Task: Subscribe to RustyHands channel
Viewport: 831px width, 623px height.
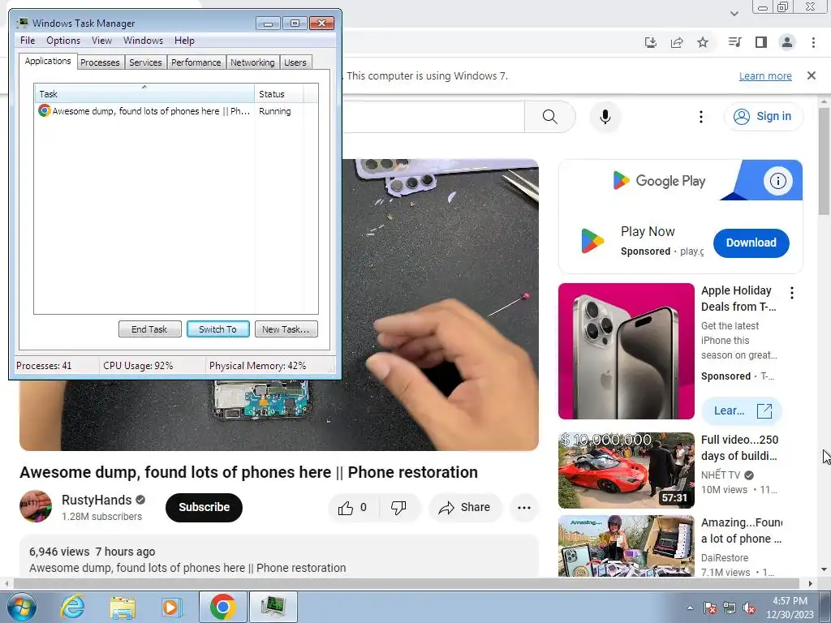Action: click(204, 508)
